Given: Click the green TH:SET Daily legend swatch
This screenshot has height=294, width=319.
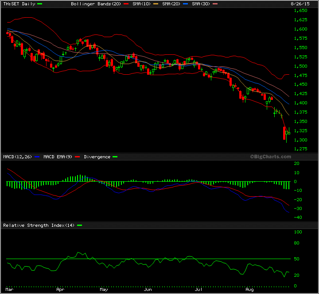Looking at the screenshot, I should [40, 4].
